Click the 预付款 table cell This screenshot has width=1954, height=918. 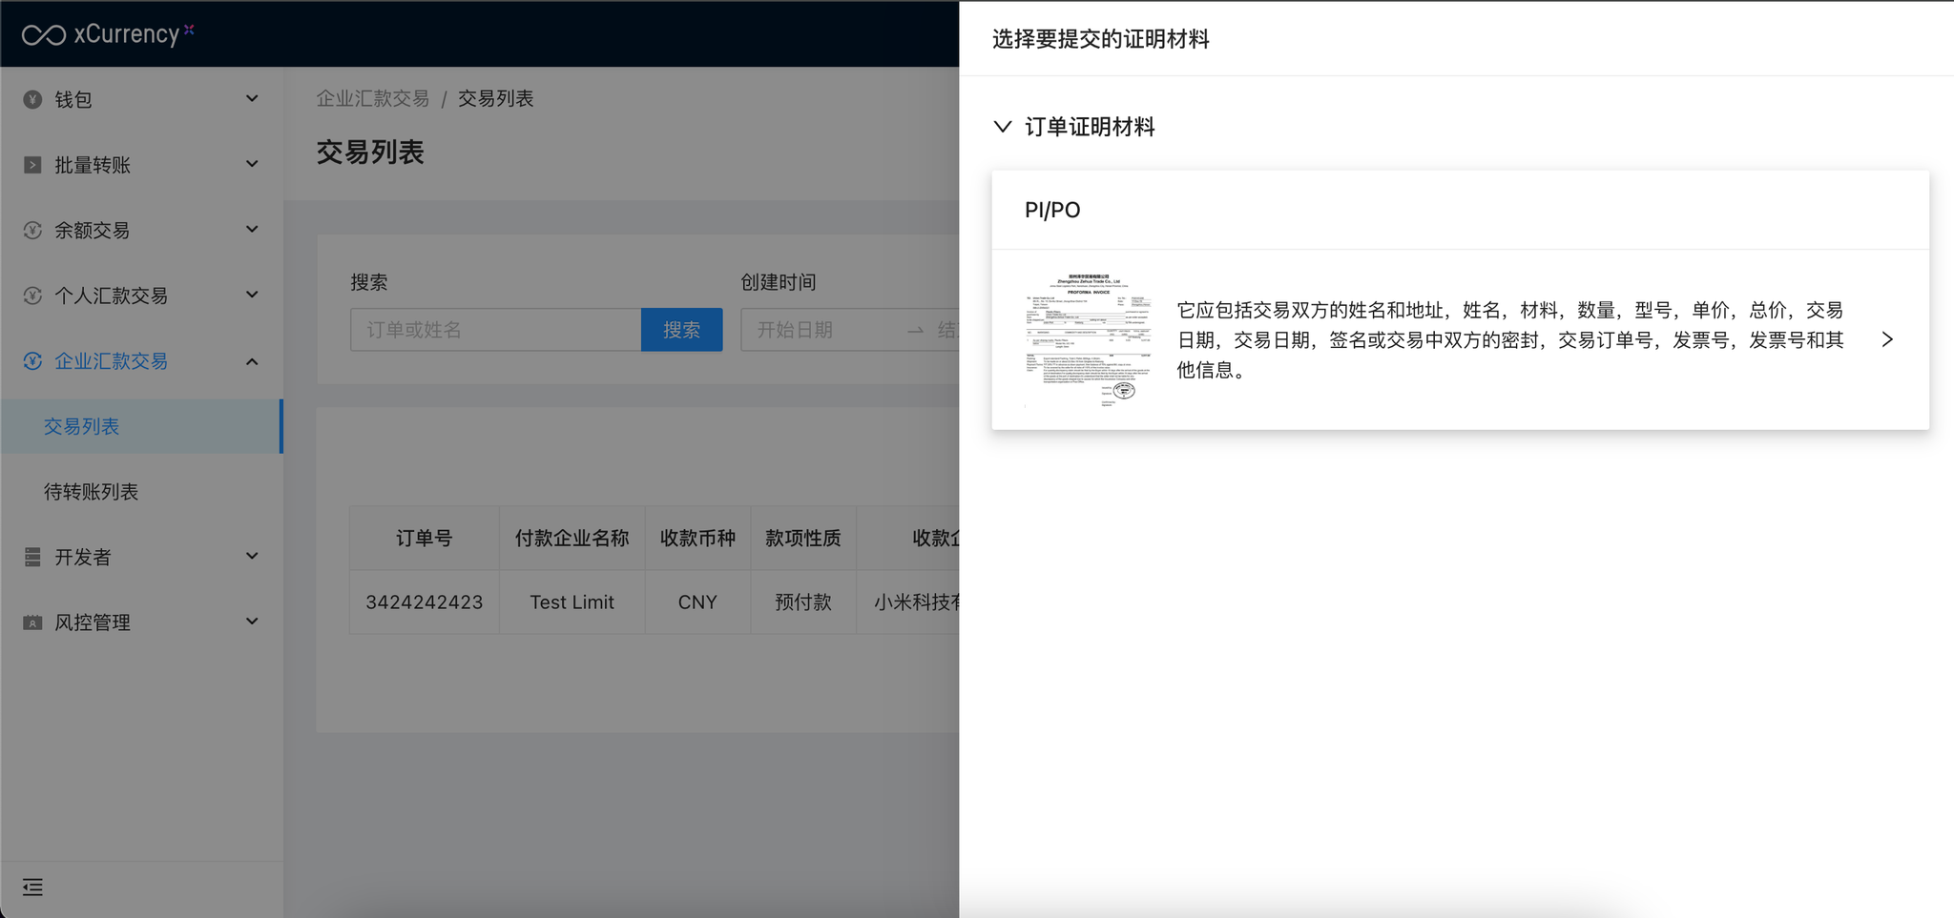tap(803, 602)
